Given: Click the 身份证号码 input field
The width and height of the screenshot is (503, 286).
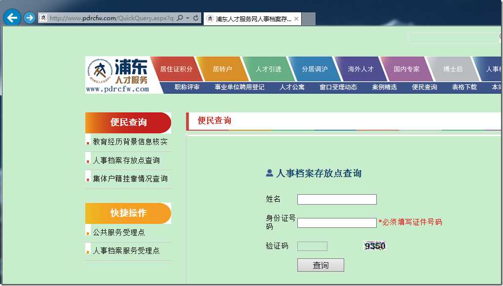Looking at the screenshot, I should [337, 223].
